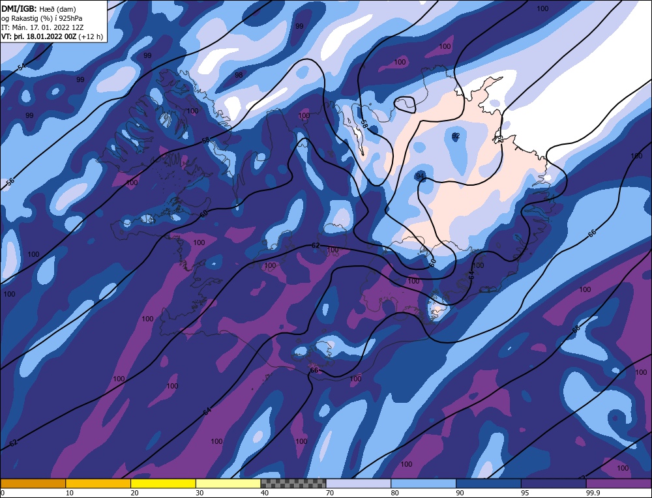Screen dimensions: 652x498
Task: Select the bright yellow 20-30 legend swatch
Action: tap(163, 483)
